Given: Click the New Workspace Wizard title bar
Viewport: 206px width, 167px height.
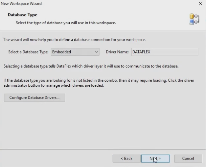Looking at the screenshot, I should point(84,4).
